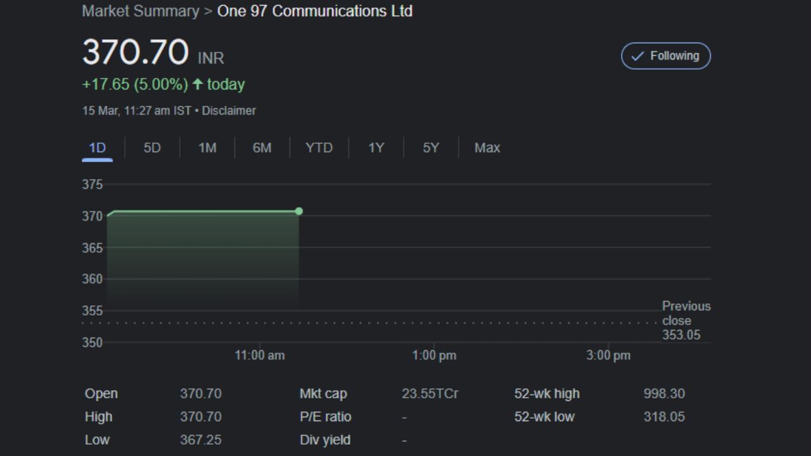Viewport: 811px width, 456px height.
Task: Switch to the 1Y time range tab
Action: [x=376, y=148]
